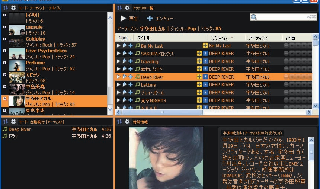
Task: Open settings gear in auto-continue queue panel
Action: point(13,122)
